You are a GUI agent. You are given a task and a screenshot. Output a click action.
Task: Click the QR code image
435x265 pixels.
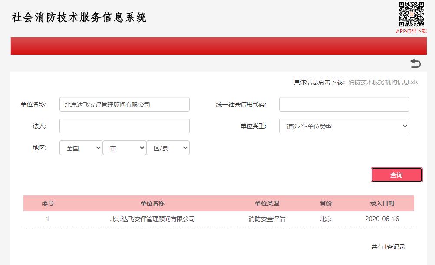[x=411, y=14]
